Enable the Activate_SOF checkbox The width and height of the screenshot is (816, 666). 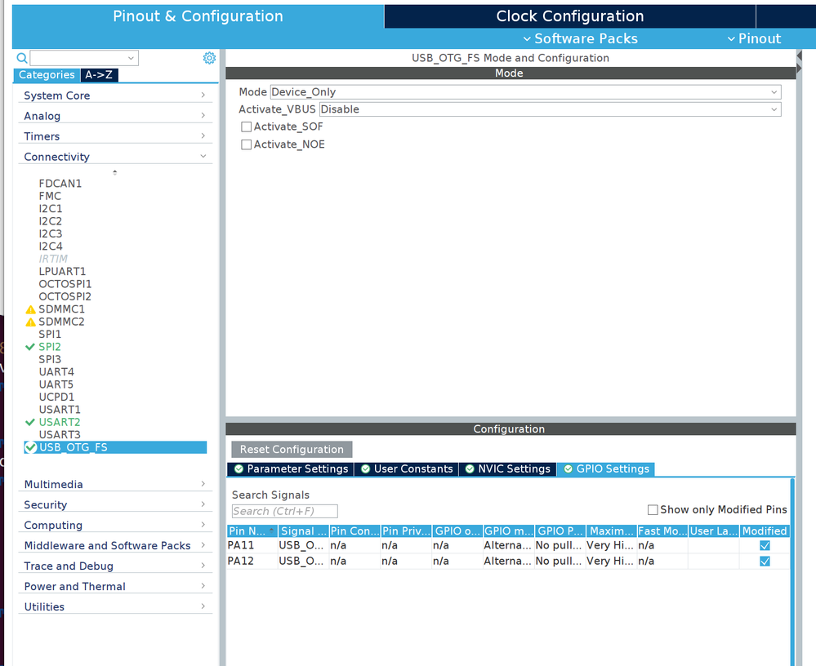pos(246,127)
